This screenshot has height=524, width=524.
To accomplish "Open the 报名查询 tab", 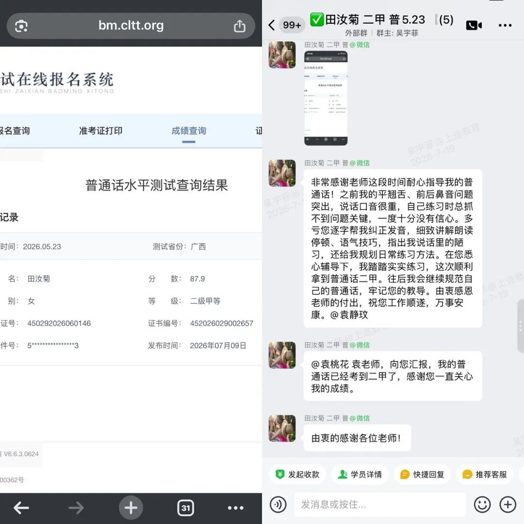I will pyautogui.click(x=15, y=131).
